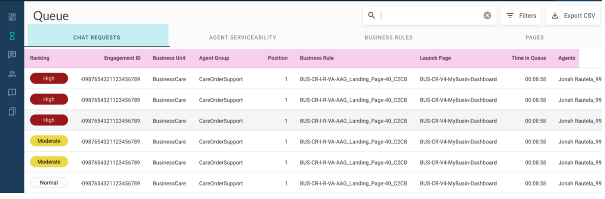This screenshot has height=199, width=605.
Task: Select the Chat Requests tab
Action: click(x=97, y=37)
